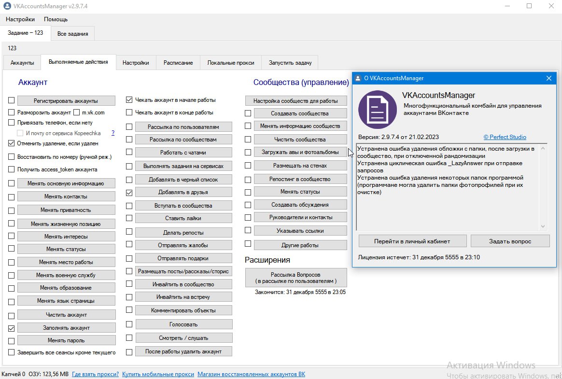Uncheck Чекать аккаунт в начале работы

[129, 99]
